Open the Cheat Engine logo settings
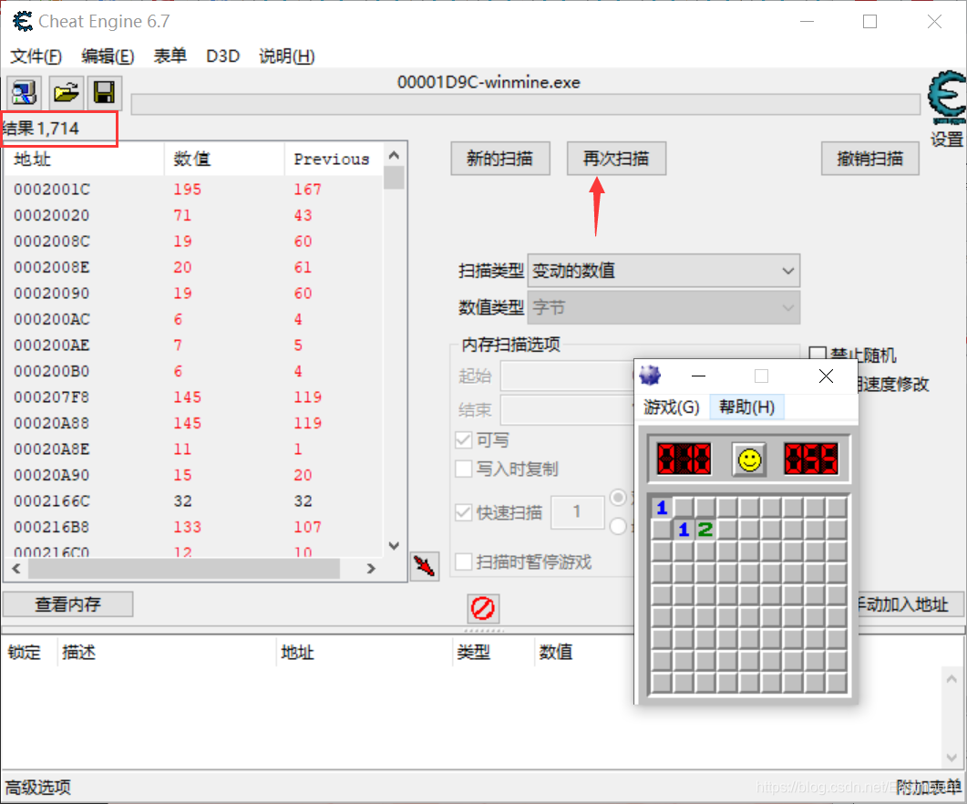 click(x=947, y=98)
